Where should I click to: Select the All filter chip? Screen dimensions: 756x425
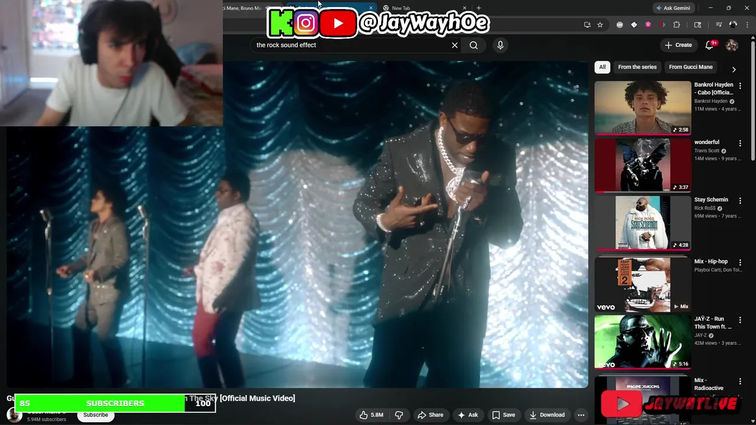click(x=602, y=67)
